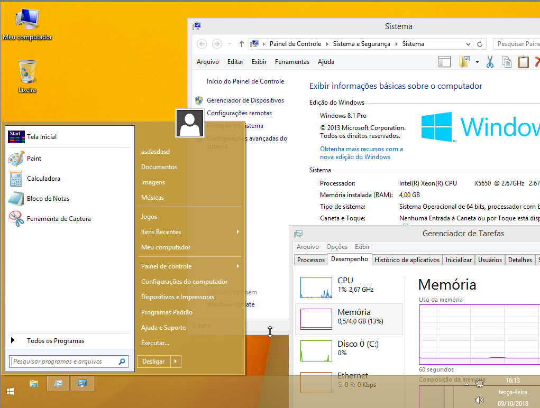This screenshot has width=540, height=408.
Task: Open Configurações do computador
Action: point(184,281)
